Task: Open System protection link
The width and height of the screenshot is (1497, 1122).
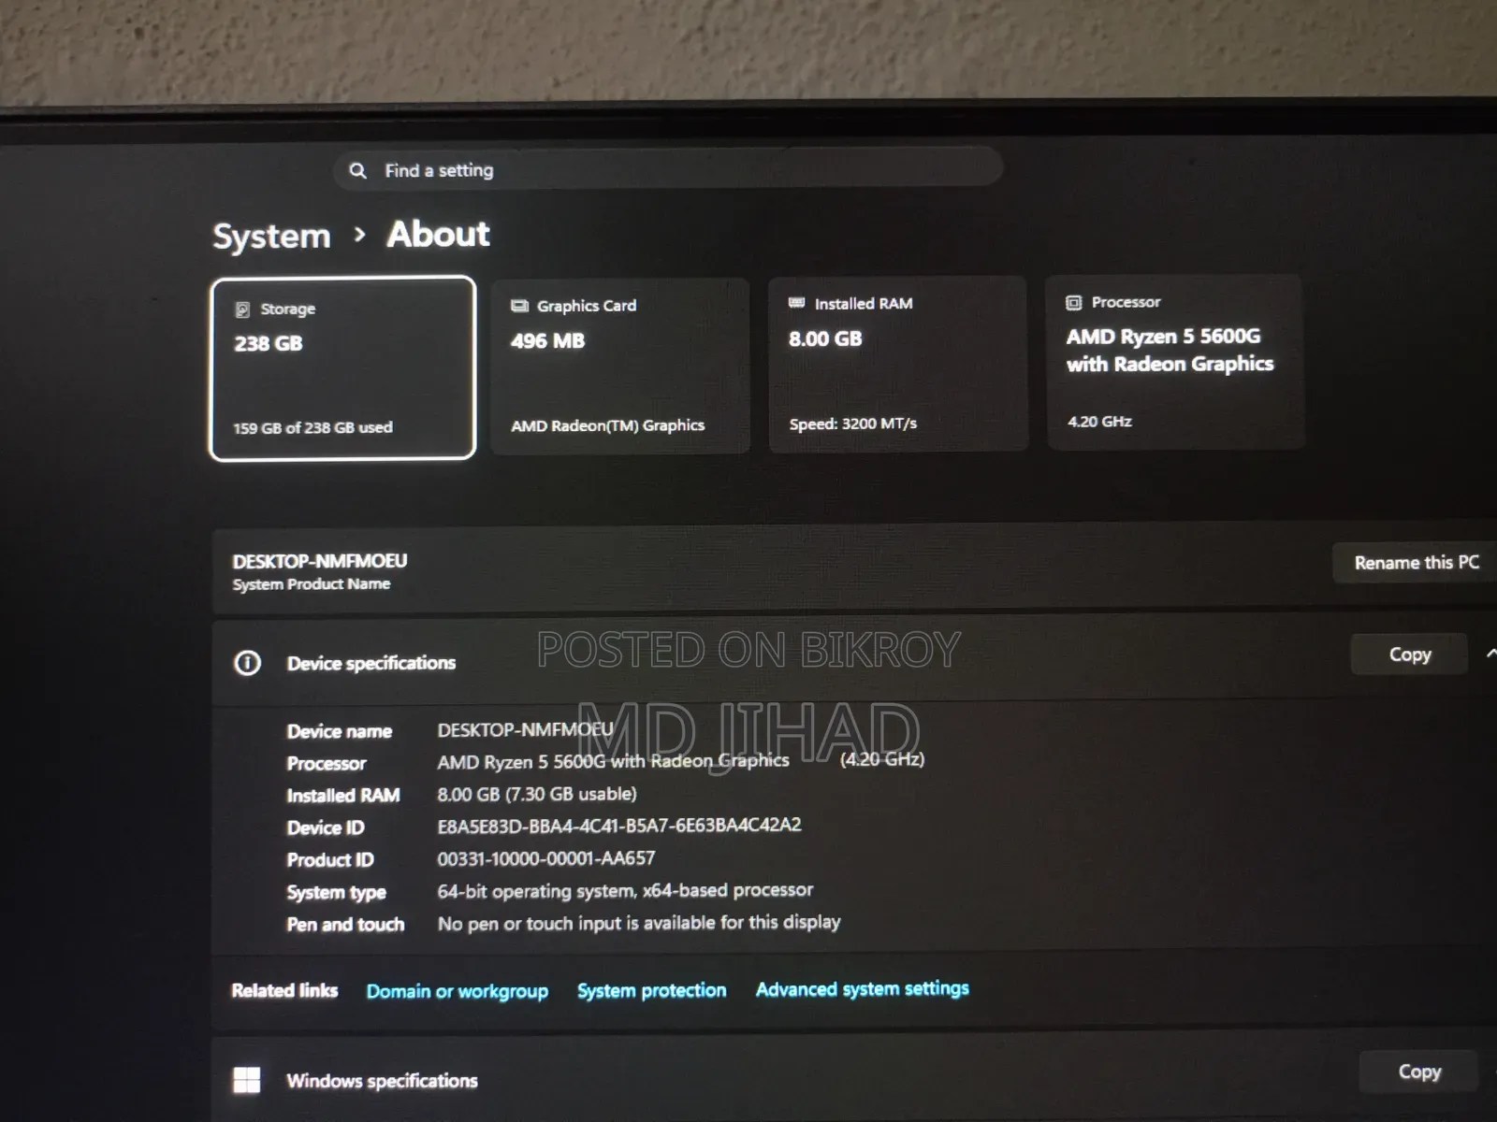Action: [x=651, y=990]
